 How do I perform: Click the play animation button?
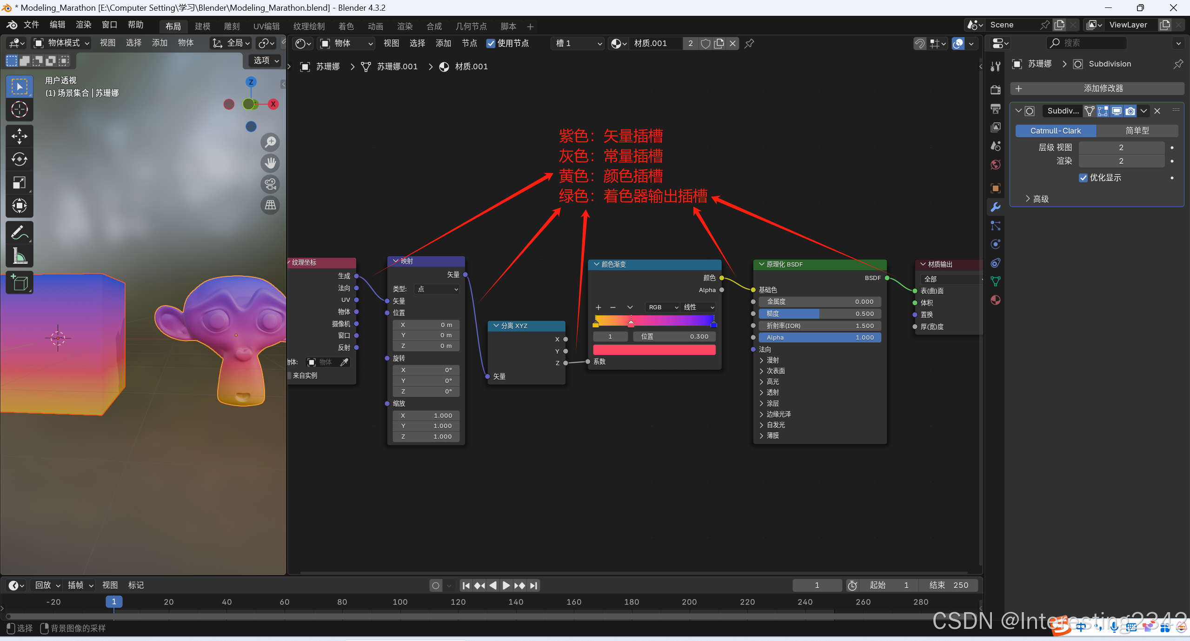point(506,585)
